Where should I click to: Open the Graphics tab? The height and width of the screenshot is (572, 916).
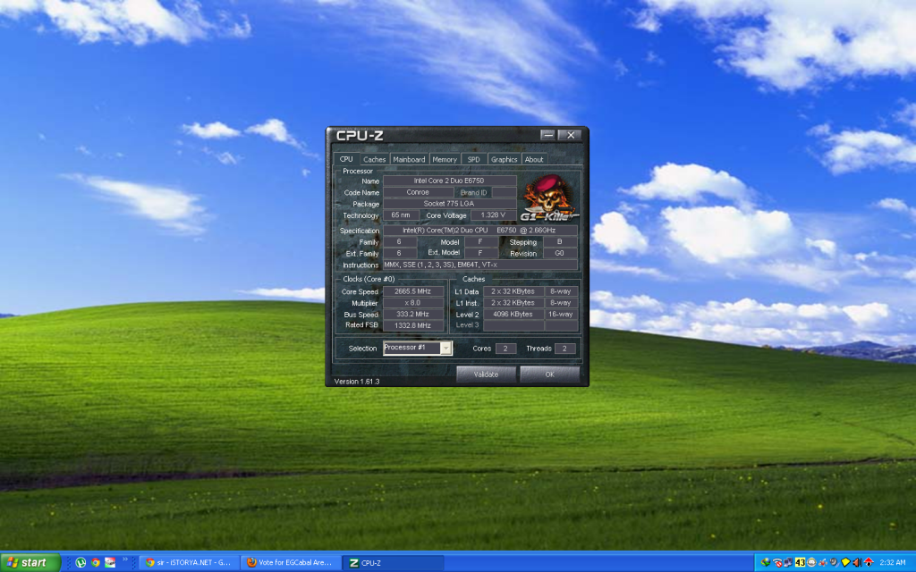pos(505,159)
